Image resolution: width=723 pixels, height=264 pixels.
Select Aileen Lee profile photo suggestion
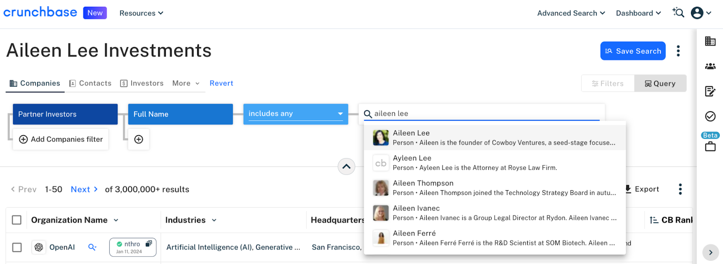(381, 137)
